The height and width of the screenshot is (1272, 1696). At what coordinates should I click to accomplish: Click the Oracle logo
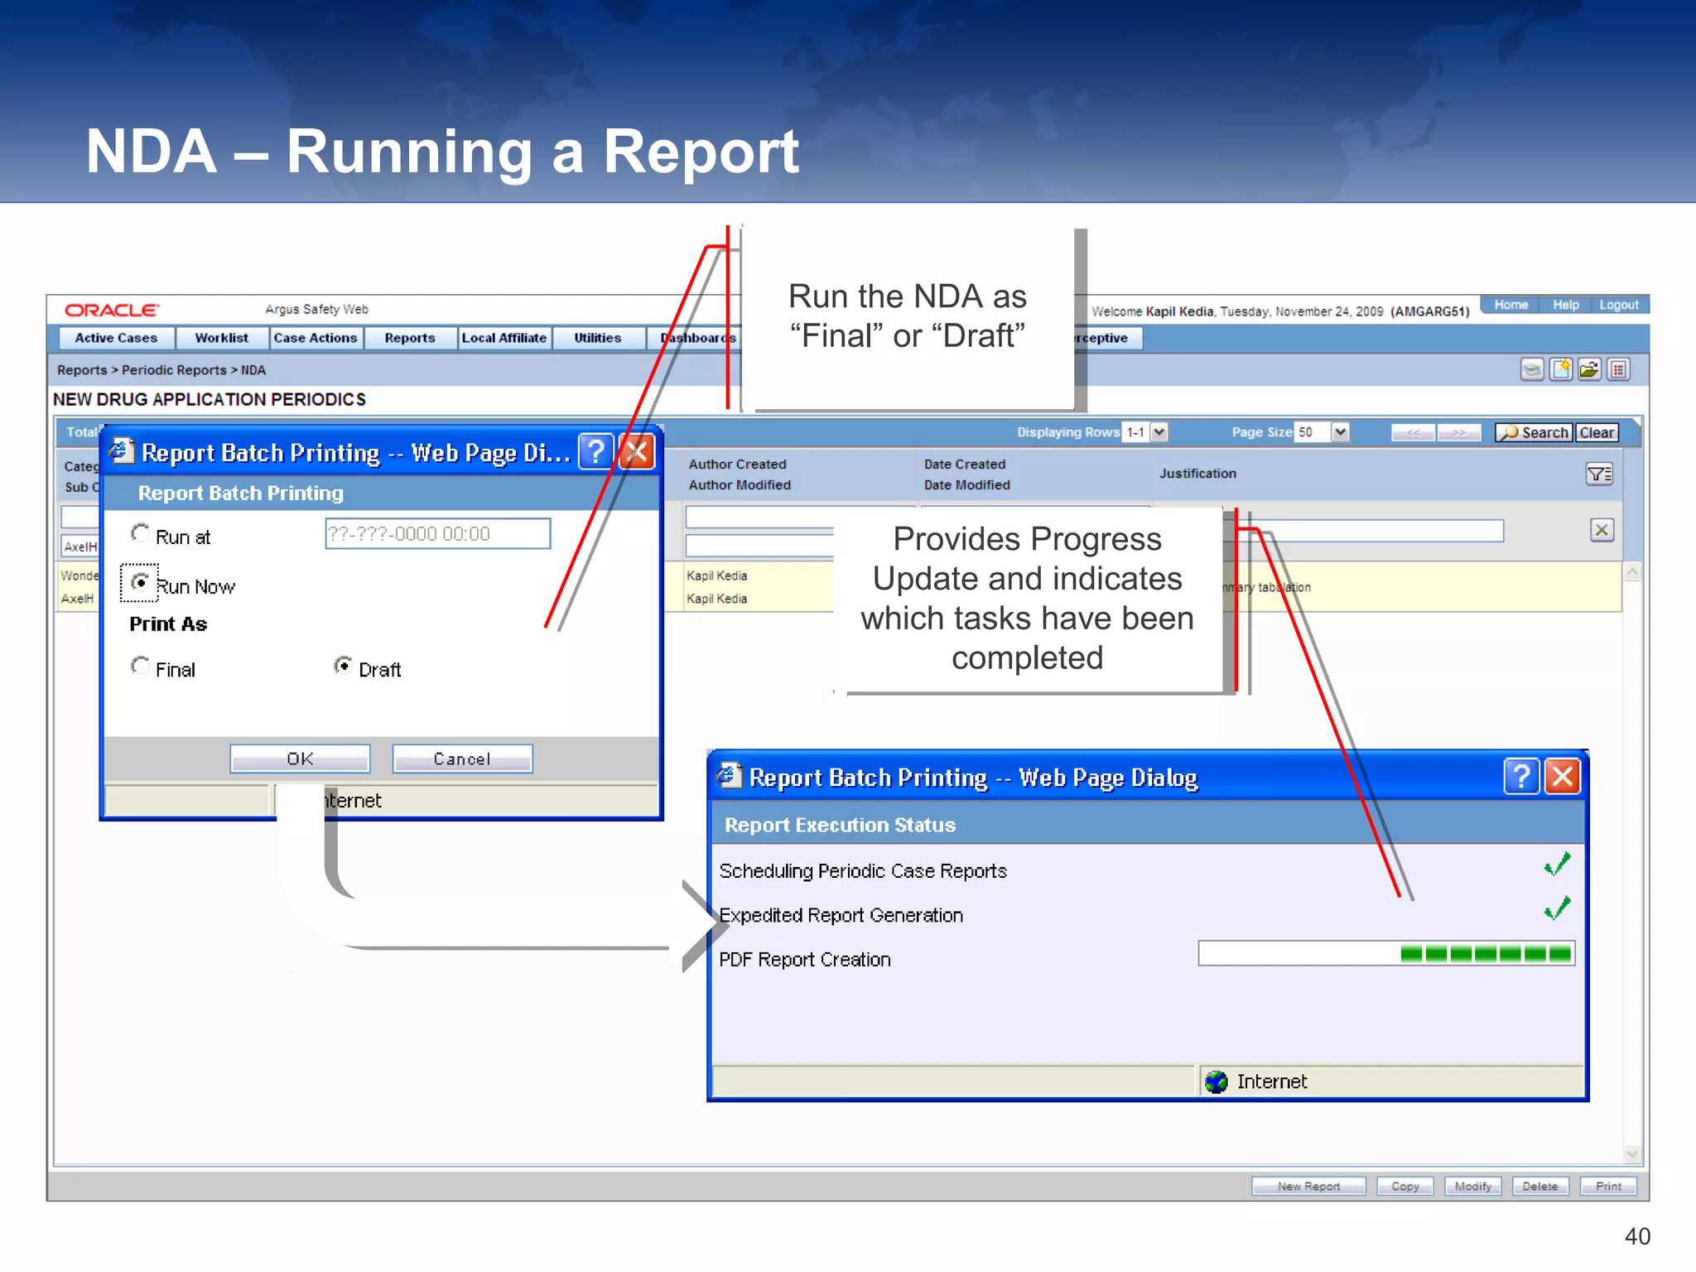coord(112,310)
